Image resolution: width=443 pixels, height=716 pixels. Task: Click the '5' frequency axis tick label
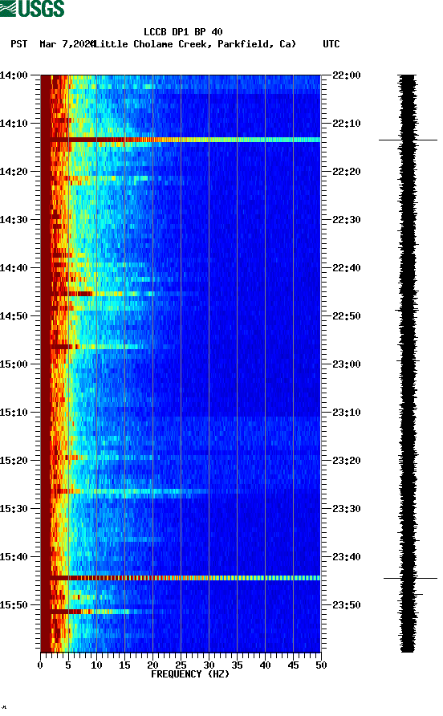coord(68,665)
